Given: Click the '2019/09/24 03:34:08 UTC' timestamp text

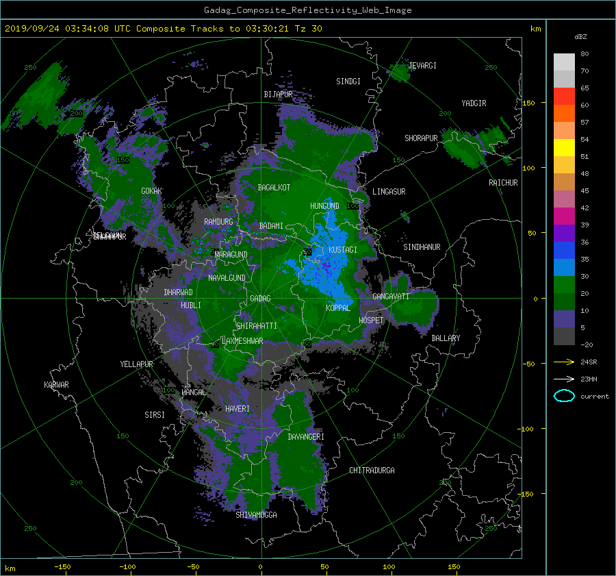Looking at the screenshot, I should pos(66,29).
